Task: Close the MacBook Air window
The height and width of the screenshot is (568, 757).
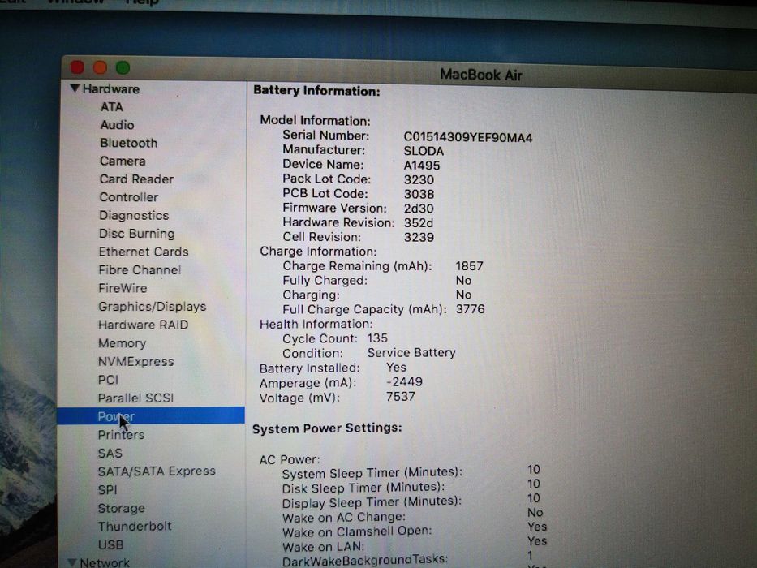Action: point(77,67)
